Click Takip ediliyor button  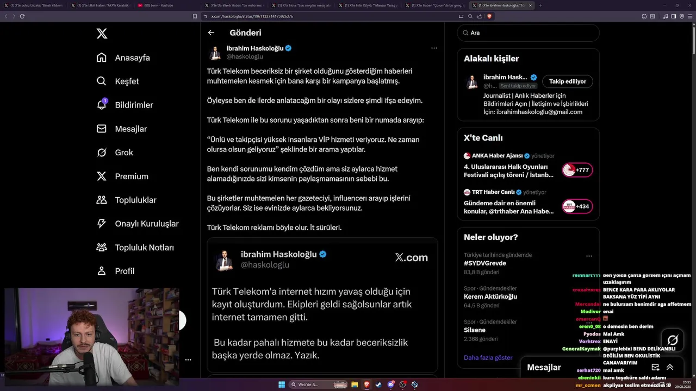[x=567, y=81]
